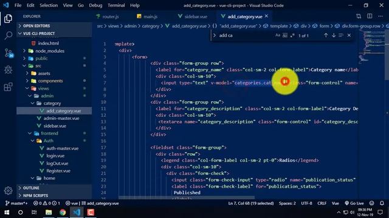Open the Manage gear in activity bar

click(8, 191)
